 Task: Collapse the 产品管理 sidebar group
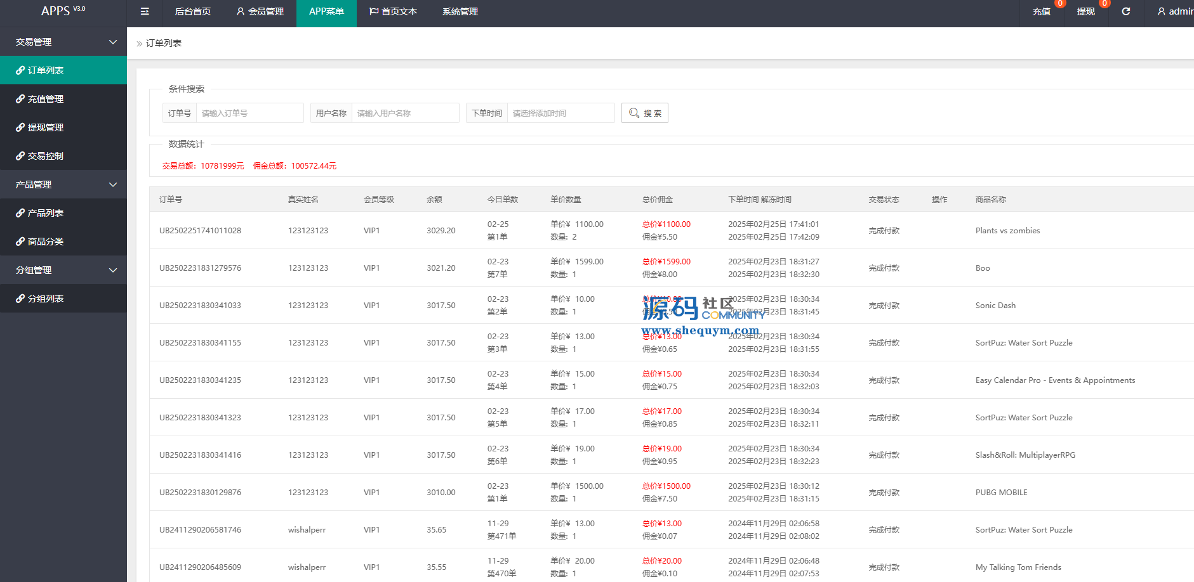pos(63,184)
